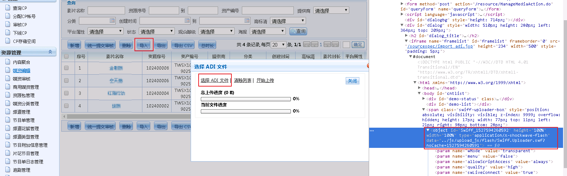
Task: Select 审核CP in the sidebar
Action: point(20,25)
